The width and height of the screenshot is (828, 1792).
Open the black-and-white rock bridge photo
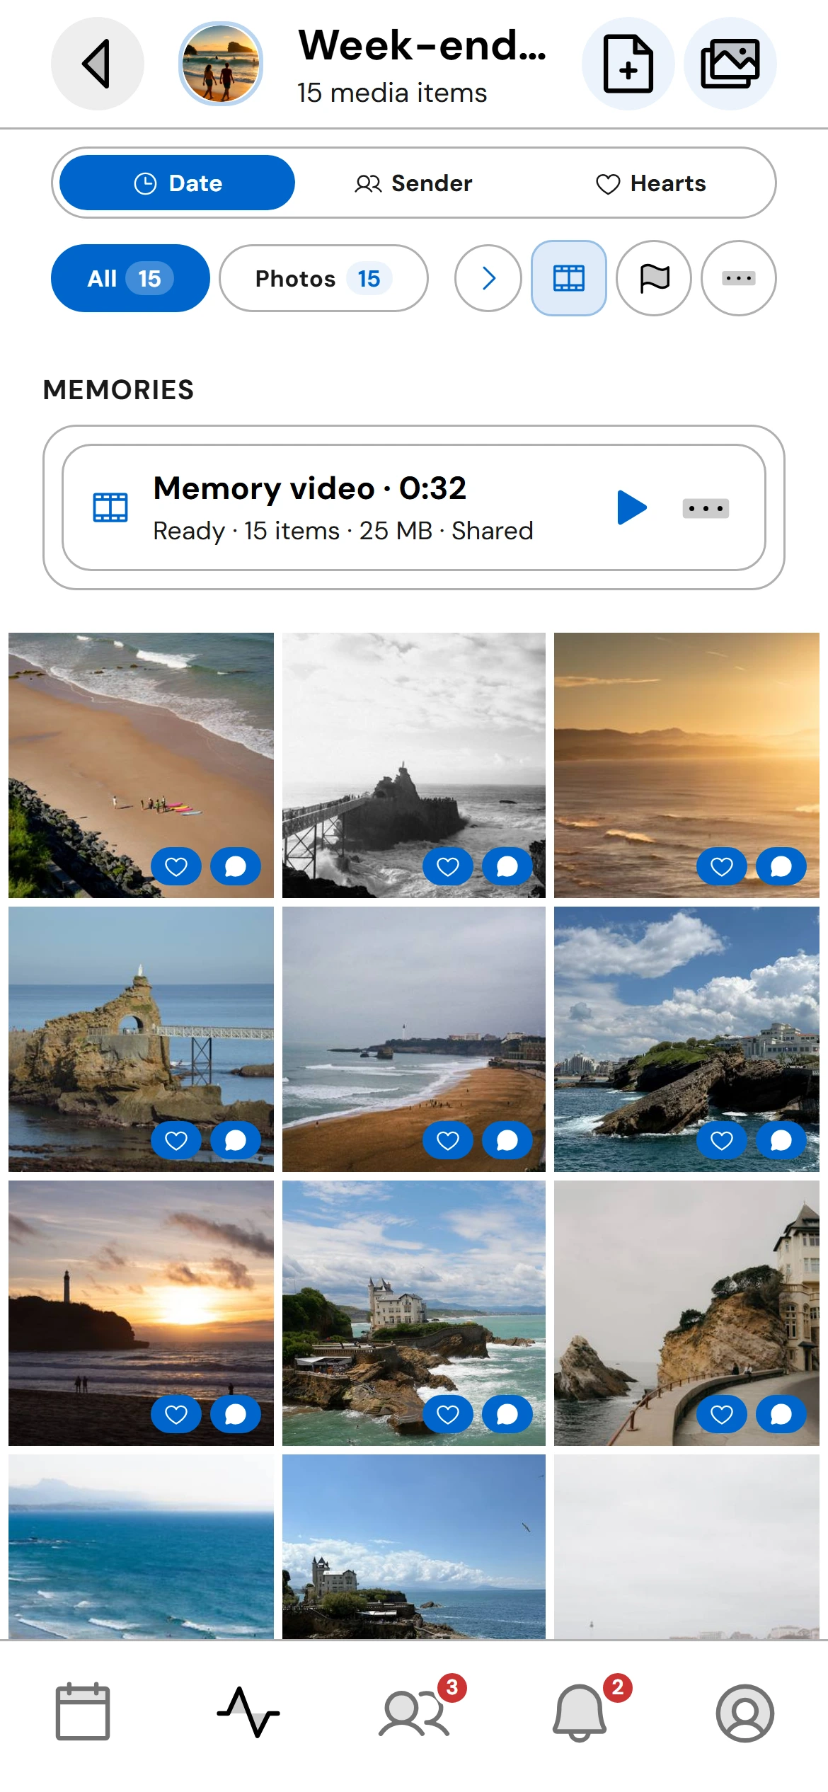click(414, 765)
